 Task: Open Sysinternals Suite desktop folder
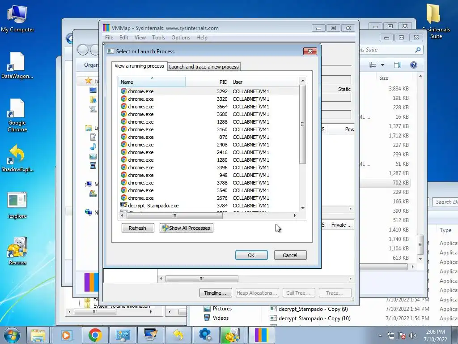point(436,21)
